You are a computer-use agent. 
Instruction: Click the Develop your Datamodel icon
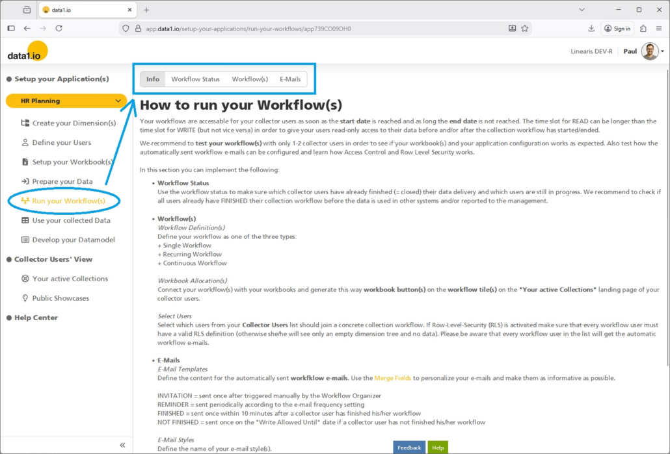coord(25,240)
